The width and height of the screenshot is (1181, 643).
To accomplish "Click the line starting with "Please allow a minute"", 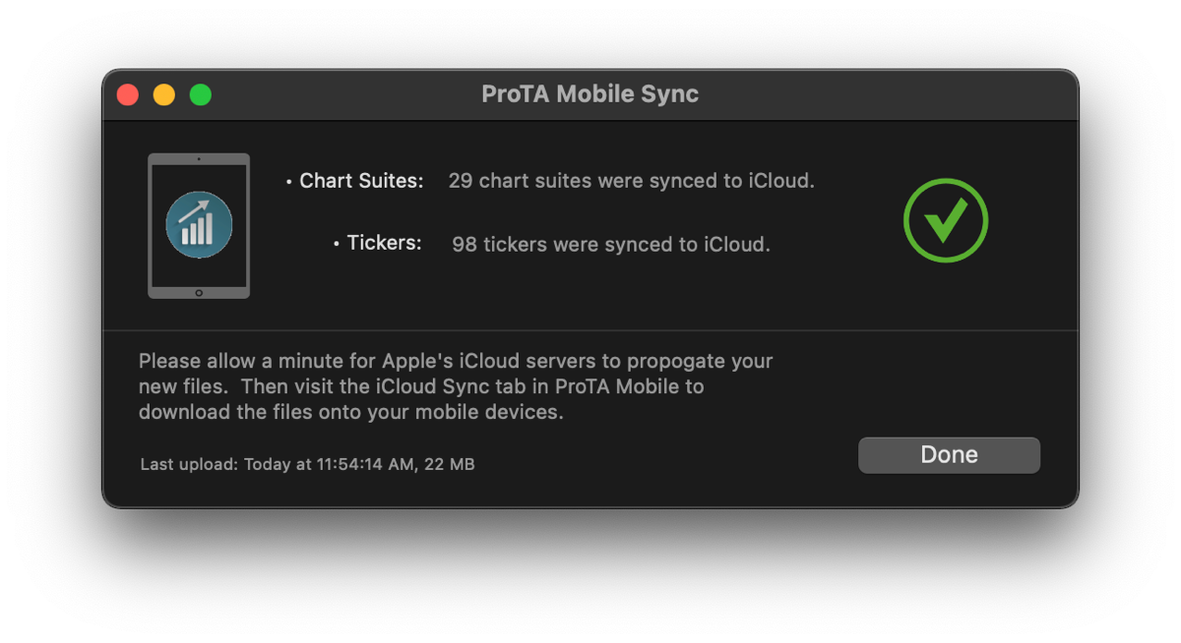I will pos(455,361).
